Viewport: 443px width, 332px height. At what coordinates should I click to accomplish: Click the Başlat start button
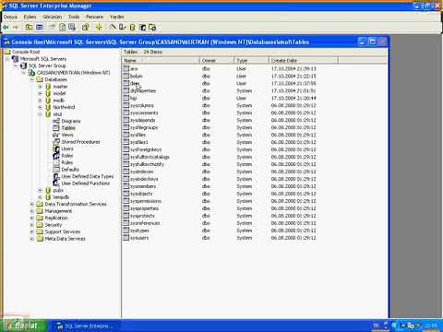point(24,326)
